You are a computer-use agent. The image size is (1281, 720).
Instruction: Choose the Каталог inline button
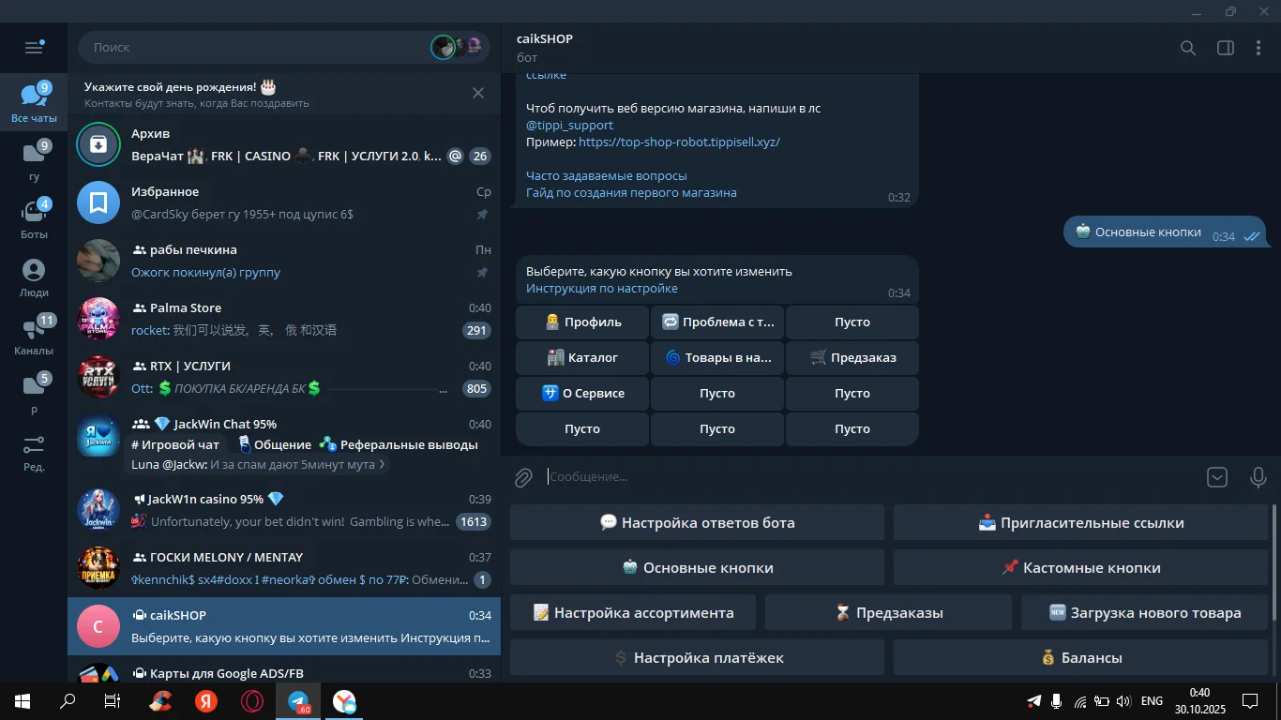(582, 357)
